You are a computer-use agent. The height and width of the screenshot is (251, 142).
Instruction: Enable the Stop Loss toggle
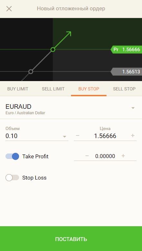pyautogui.click(x=12, y=178)
